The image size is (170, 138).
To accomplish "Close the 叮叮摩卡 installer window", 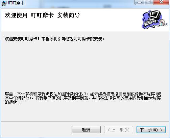I will 161,2.
